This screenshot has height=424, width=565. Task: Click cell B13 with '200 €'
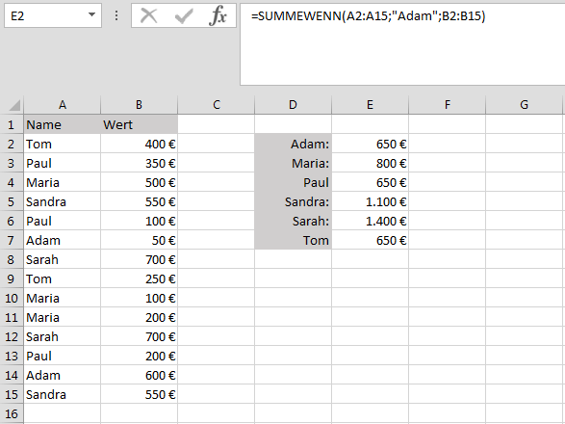140,356
